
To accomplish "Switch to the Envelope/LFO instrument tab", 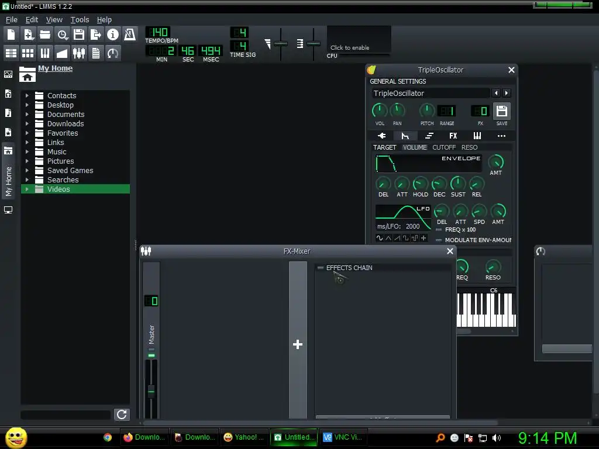I will (x=405, y=136).
